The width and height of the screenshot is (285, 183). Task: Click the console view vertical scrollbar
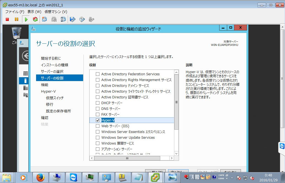(x=282, y=79)
